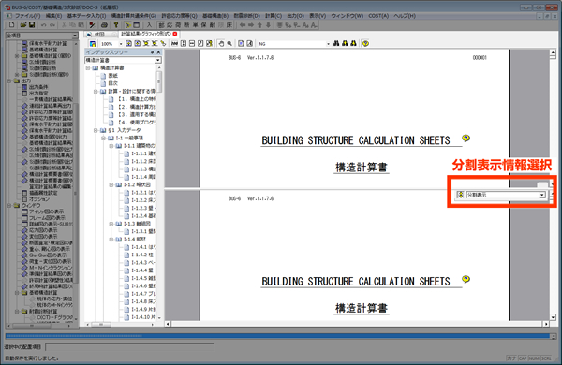This screenshot has height=365, width=562.
Task: Open the 出力(O) menu
Action: coord(295,16)
